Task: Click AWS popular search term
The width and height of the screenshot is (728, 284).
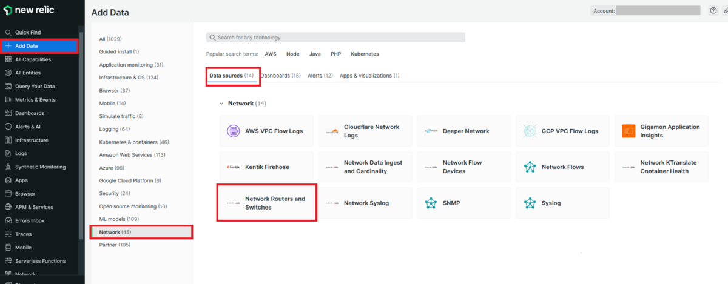Action: click(x=271, y=54)
